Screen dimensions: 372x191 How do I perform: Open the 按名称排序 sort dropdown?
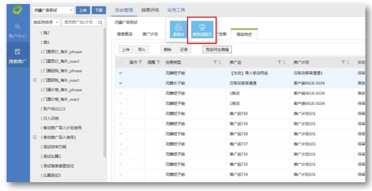pos(46,23)
